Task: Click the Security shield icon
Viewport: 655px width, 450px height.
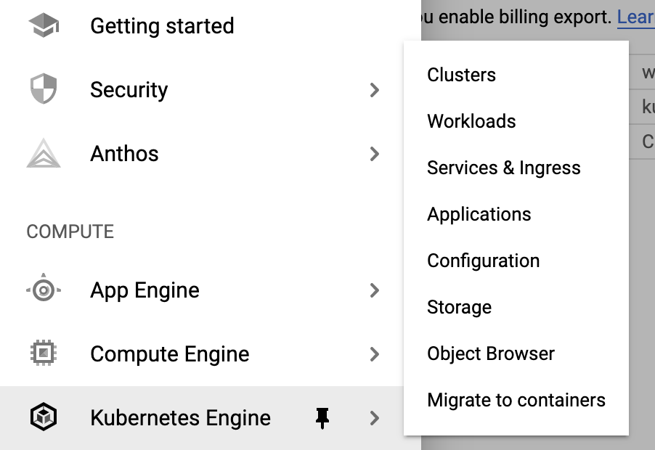Action: 44,90
